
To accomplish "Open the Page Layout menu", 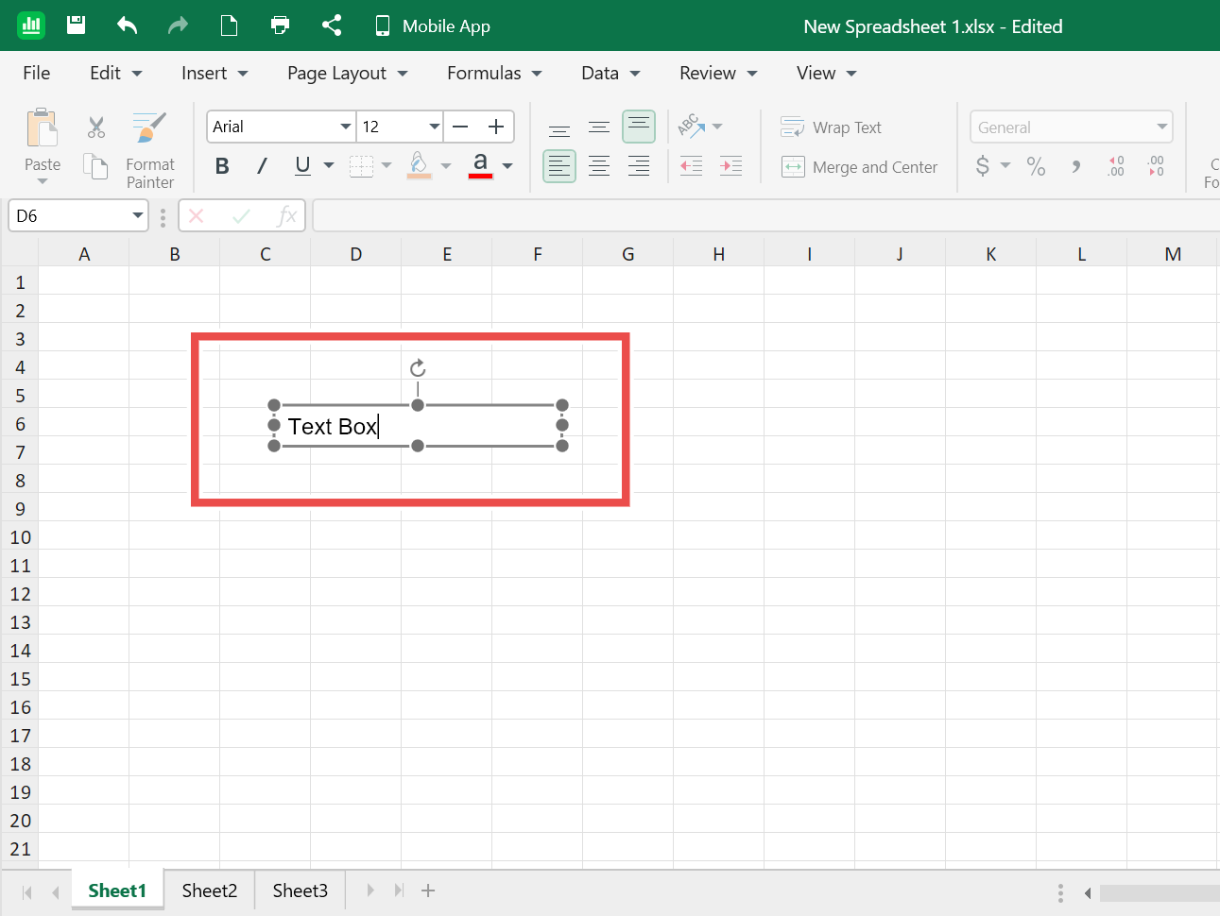I will pos(347,73).
